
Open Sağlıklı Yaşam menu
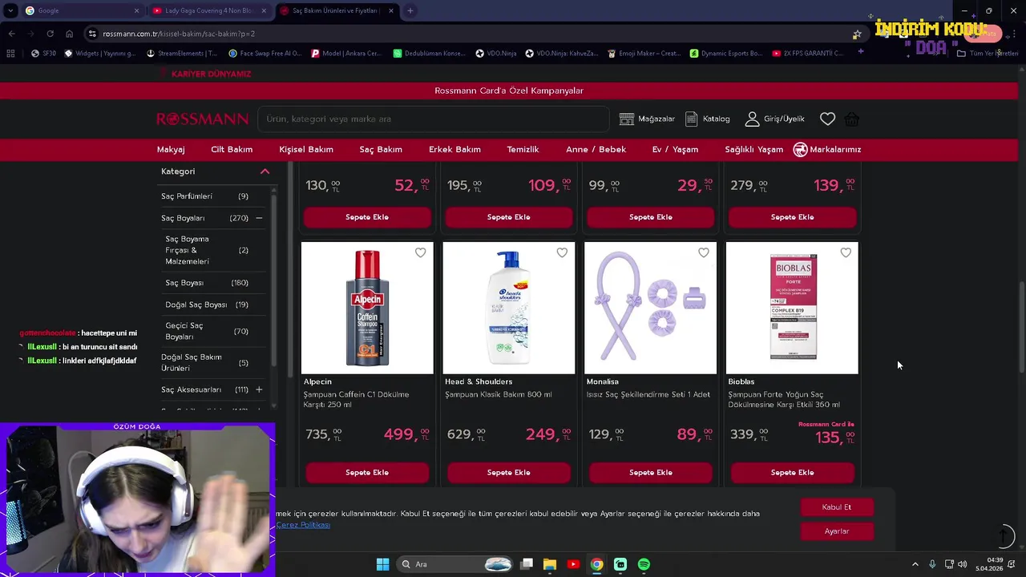753,149
